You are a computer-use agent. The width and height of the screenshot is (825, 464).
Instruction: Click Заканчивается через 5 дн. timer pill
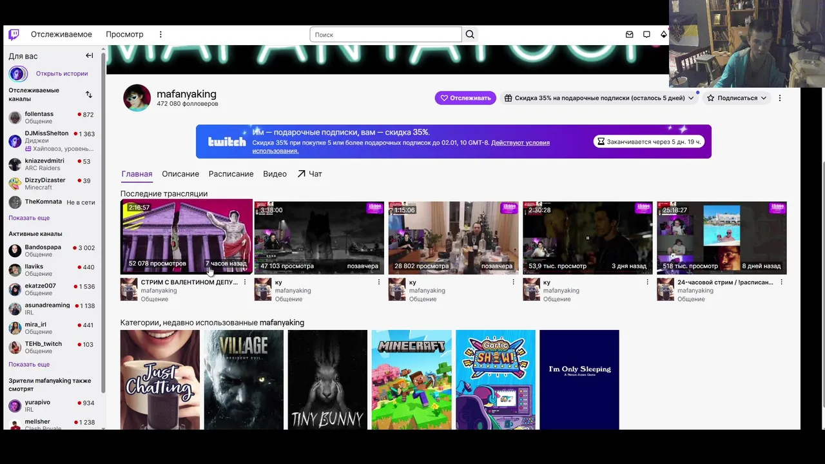tap(648, 141)
